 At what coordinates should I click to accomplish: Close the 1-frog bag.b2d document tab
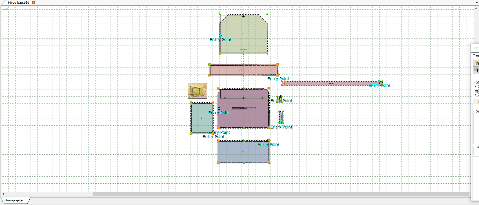(33, 3)
